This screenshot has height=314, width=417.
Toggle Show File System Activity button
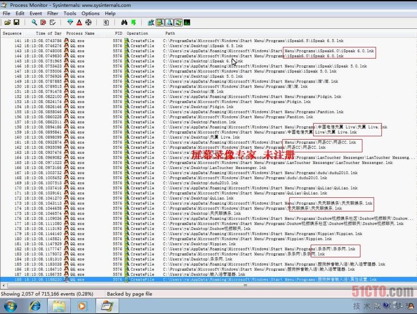tap(160, 22)
